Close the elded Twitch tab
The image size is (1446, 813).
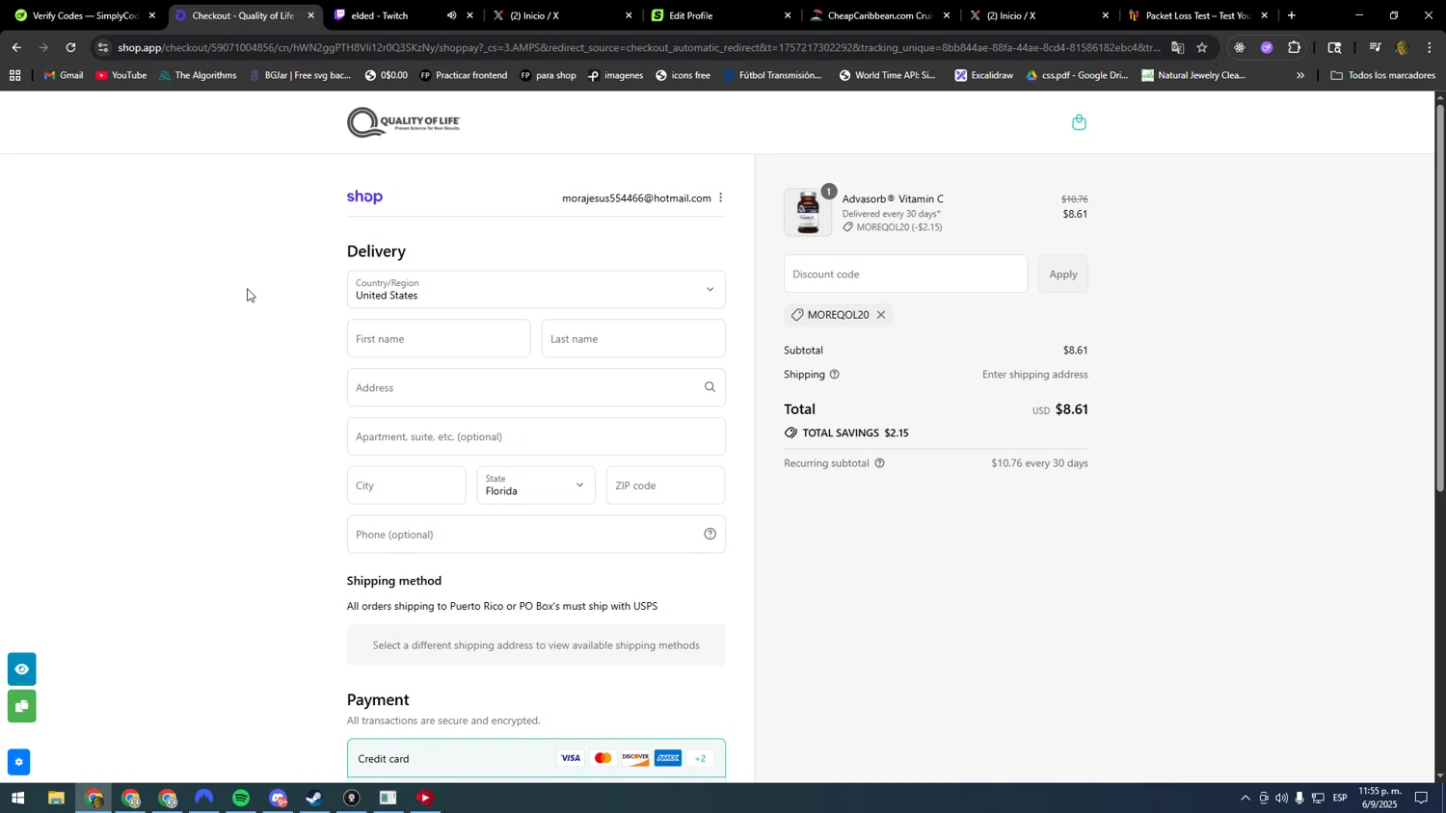[469, 15]
